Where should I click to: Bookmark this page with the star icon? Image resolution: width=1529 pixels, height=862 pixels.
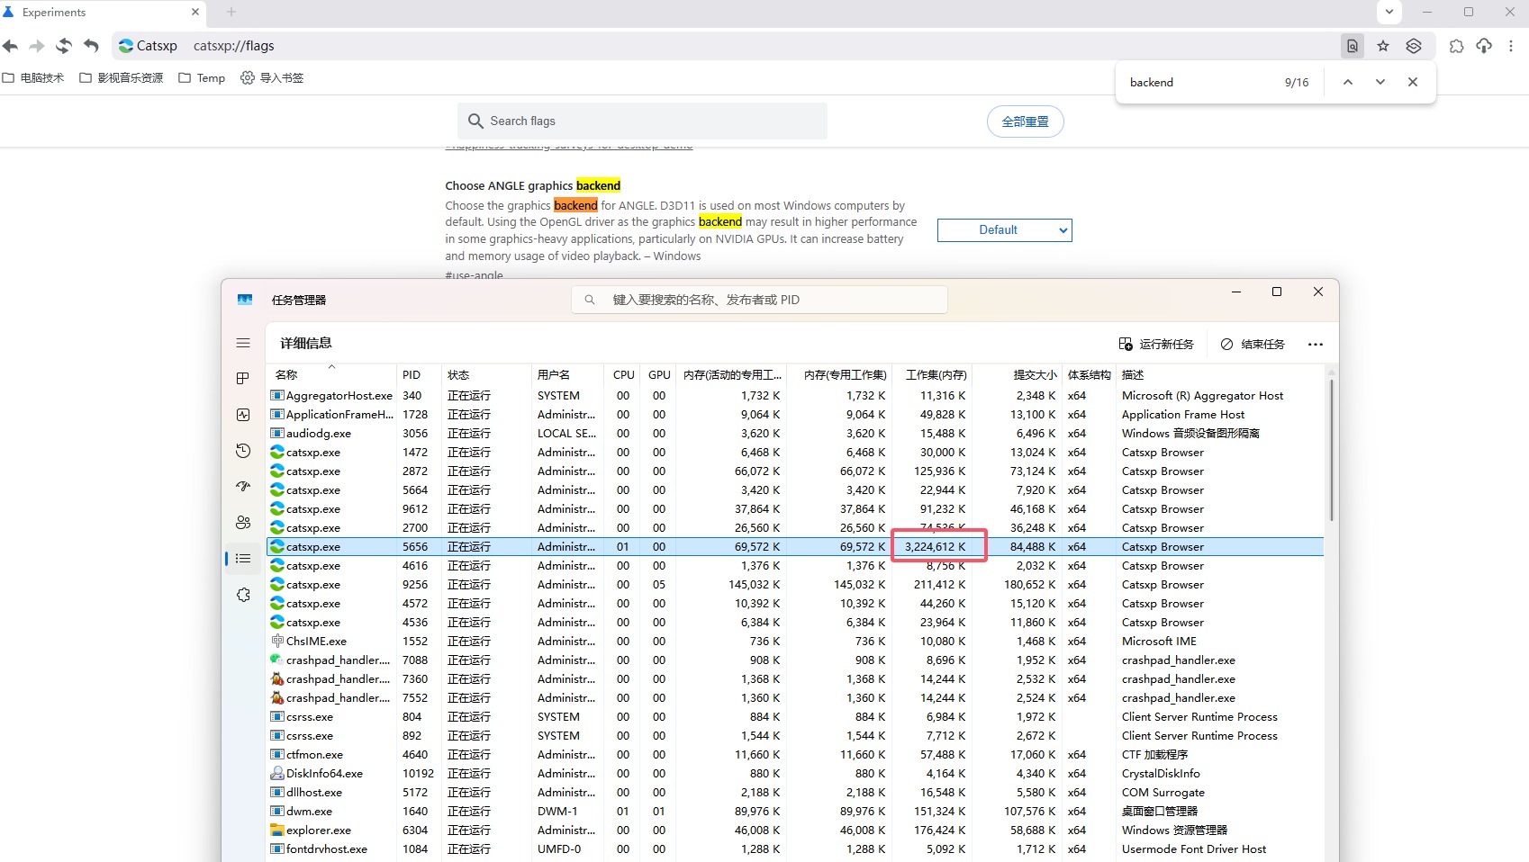(1383, 46)
